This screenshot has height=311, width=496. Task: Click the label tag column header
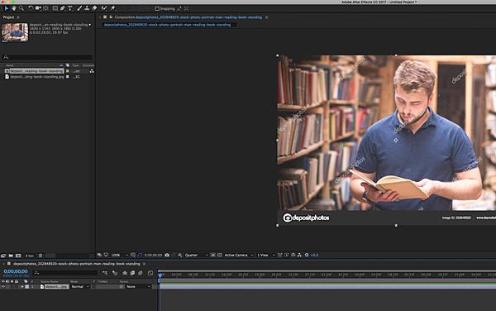pyautogui.click(x=68, y=65)
